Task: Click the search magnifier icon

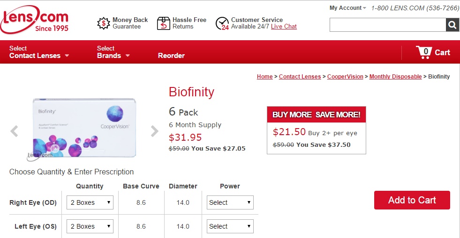Action: 452,25
